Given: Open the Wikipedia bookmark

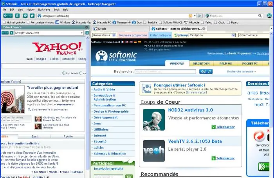Looking at the screenshot, I should (191, 22).
